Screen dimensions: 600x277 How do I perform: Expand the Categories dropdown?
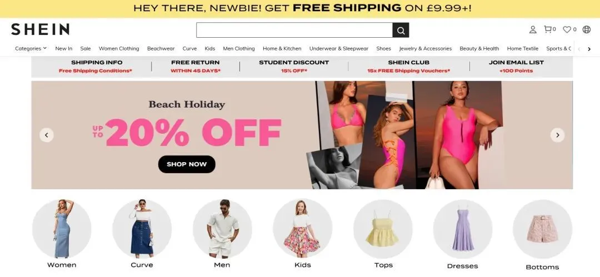(x=31, y=49)
